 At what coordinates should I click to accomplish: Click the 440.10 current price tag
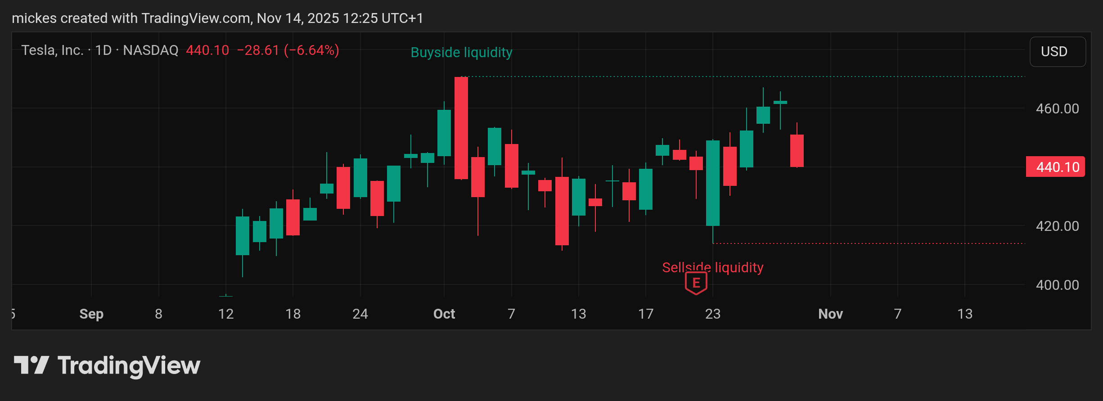coord(1055,167)
